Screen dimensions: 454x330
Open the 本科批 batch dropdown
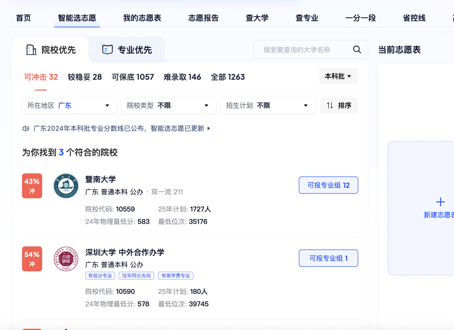tap(338, 77)
